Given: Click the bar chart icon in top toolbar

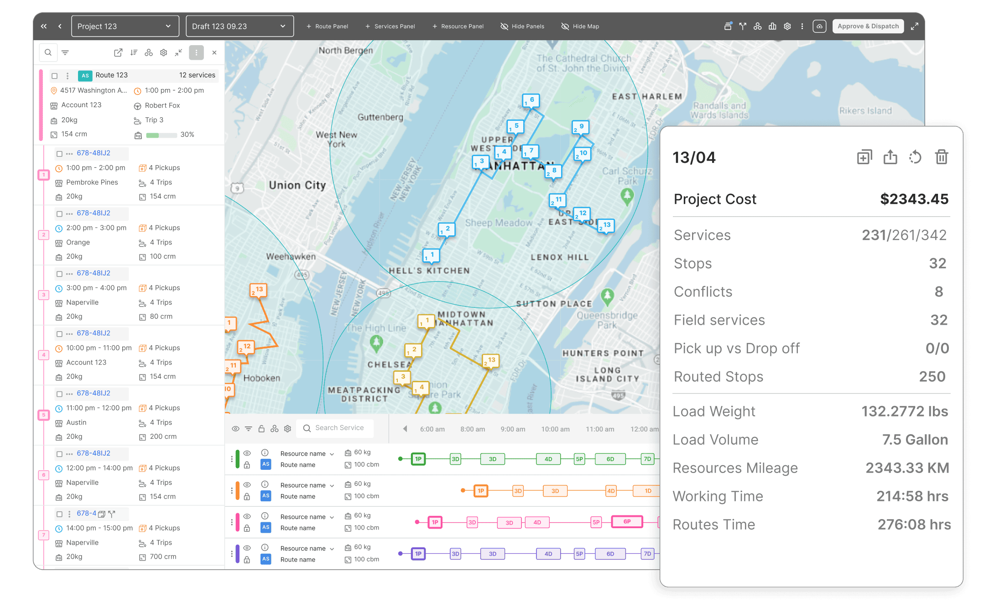Looking at the screenshot, I should click(x=772, y=26).
